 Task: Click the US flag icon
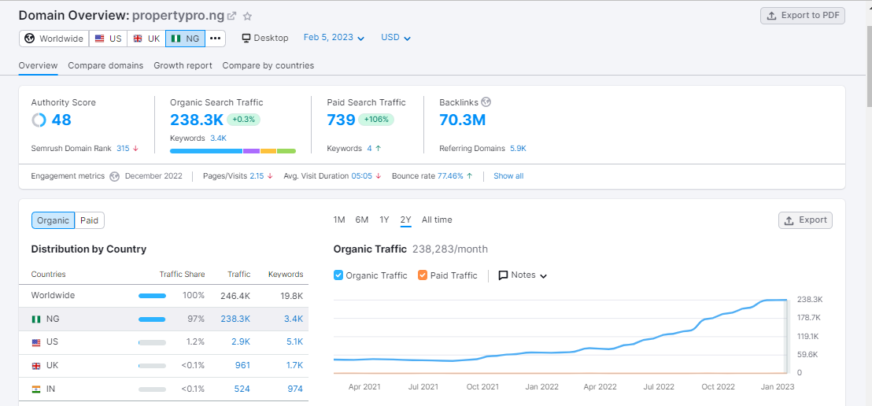[99, 39]
